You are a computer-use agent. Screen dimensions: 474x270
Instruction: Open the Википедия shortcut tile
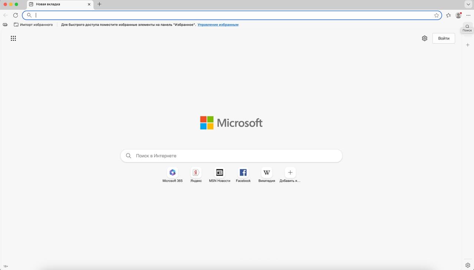[267, 175]
